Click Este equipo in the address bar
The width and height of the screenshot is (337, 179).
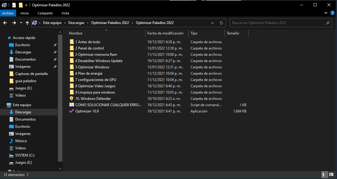[x=52, y=23]
